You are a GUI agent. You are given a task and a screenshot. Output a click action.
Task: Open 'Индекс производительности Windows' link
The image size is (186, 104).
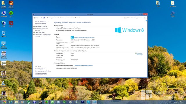point(84,37)
